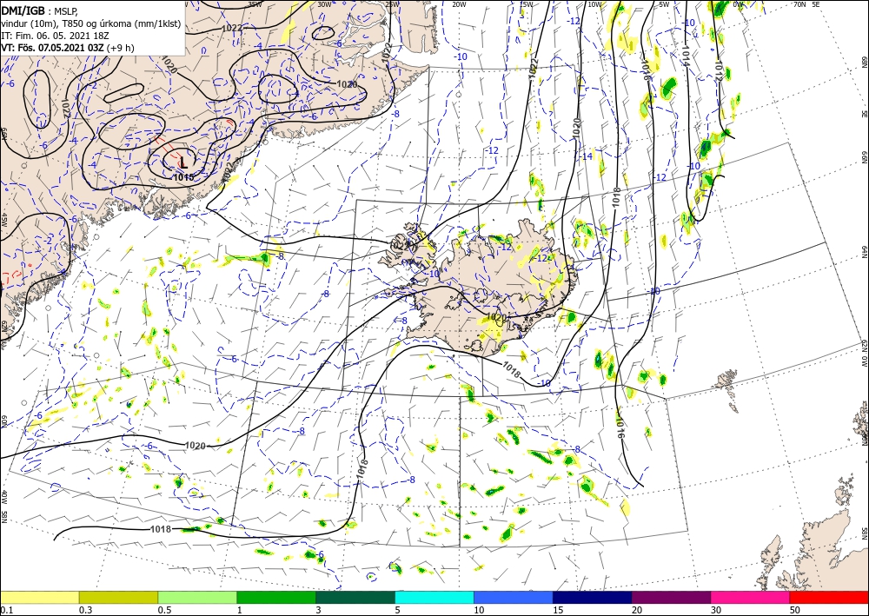This screenshot has height=616, width=869.
Task: Click the 10W longitude label at top
Action: tap(594, 4)
